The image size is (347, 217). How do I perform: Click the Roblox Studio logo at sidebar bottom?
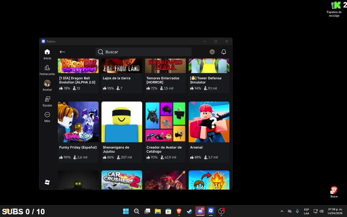click(x=47, y=182)
